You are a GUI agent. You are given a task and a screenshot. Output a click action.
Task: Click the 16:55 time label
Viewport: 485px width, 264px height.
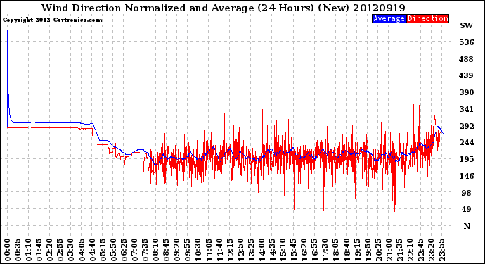tap(315, 250)
